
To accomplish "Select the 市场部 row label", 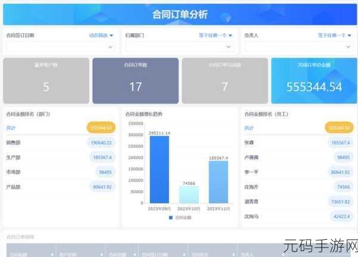I will pyautogui.click(x=14, y=172).
